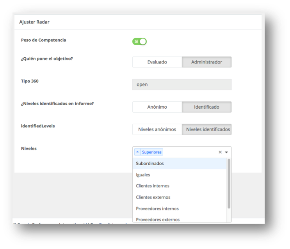Click the ¿Niveles identificados en informe? label
The image size is (290, 249).
(x=57, y=104)
